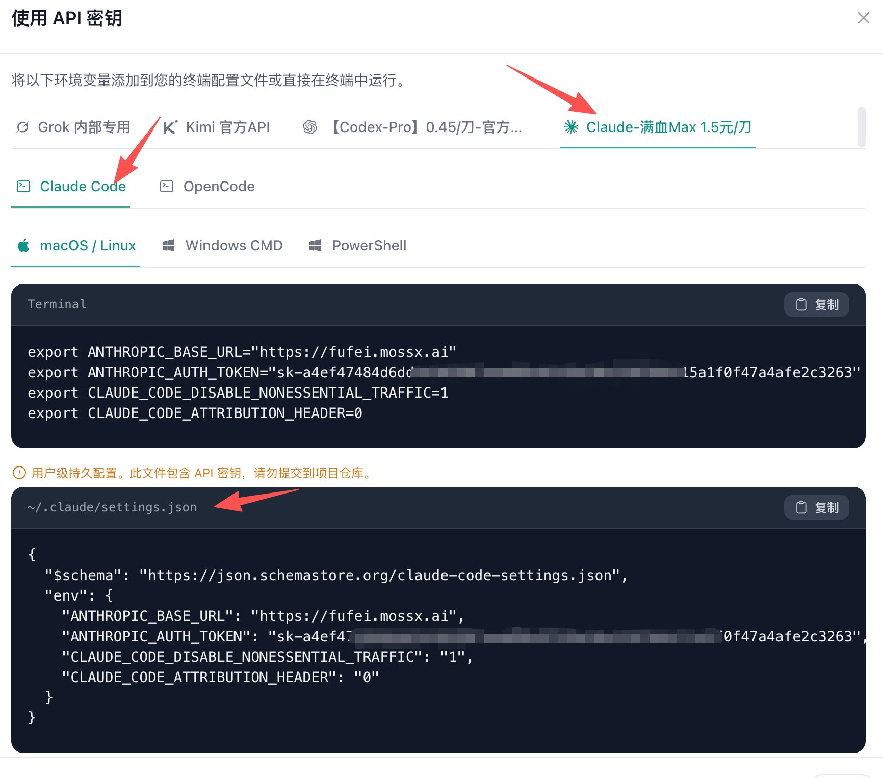Click the export CLAUDE_CODE_ATTRIBUTION_HEADER=0 line
The image size is (883, 778).
tap(195, 413)
